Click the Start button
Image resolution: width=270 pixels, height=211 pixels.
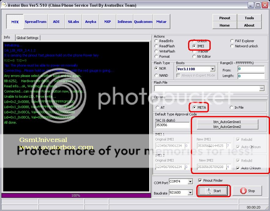click(213, 191)
